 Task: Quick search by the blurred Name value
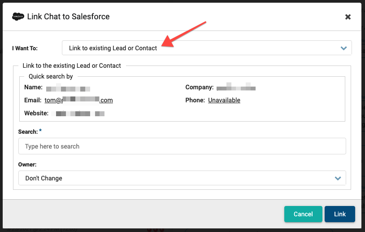(x=68, y=88)
